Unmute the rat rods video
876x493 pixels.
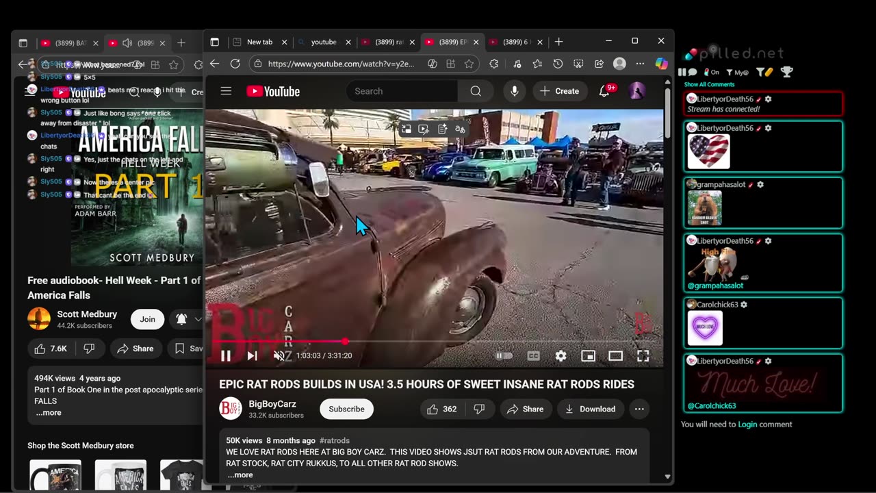[279, 355]
